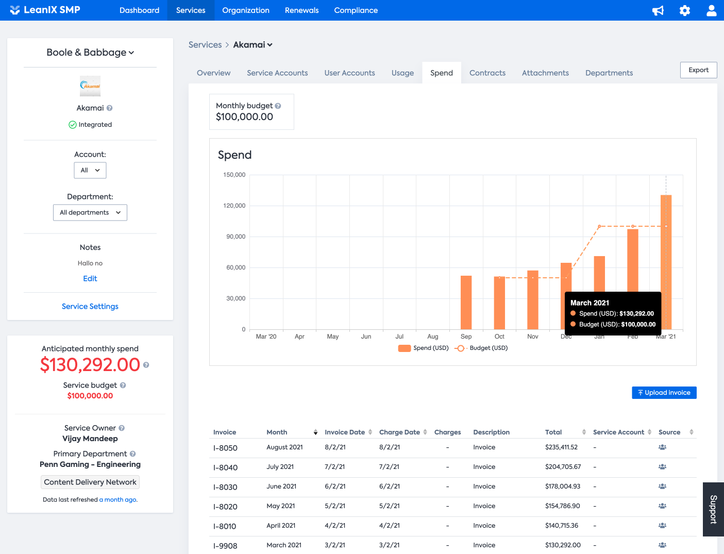Open the Account All dropdown
The height and width of the screenshot is (554, 724).
click(x=90, y=171)
